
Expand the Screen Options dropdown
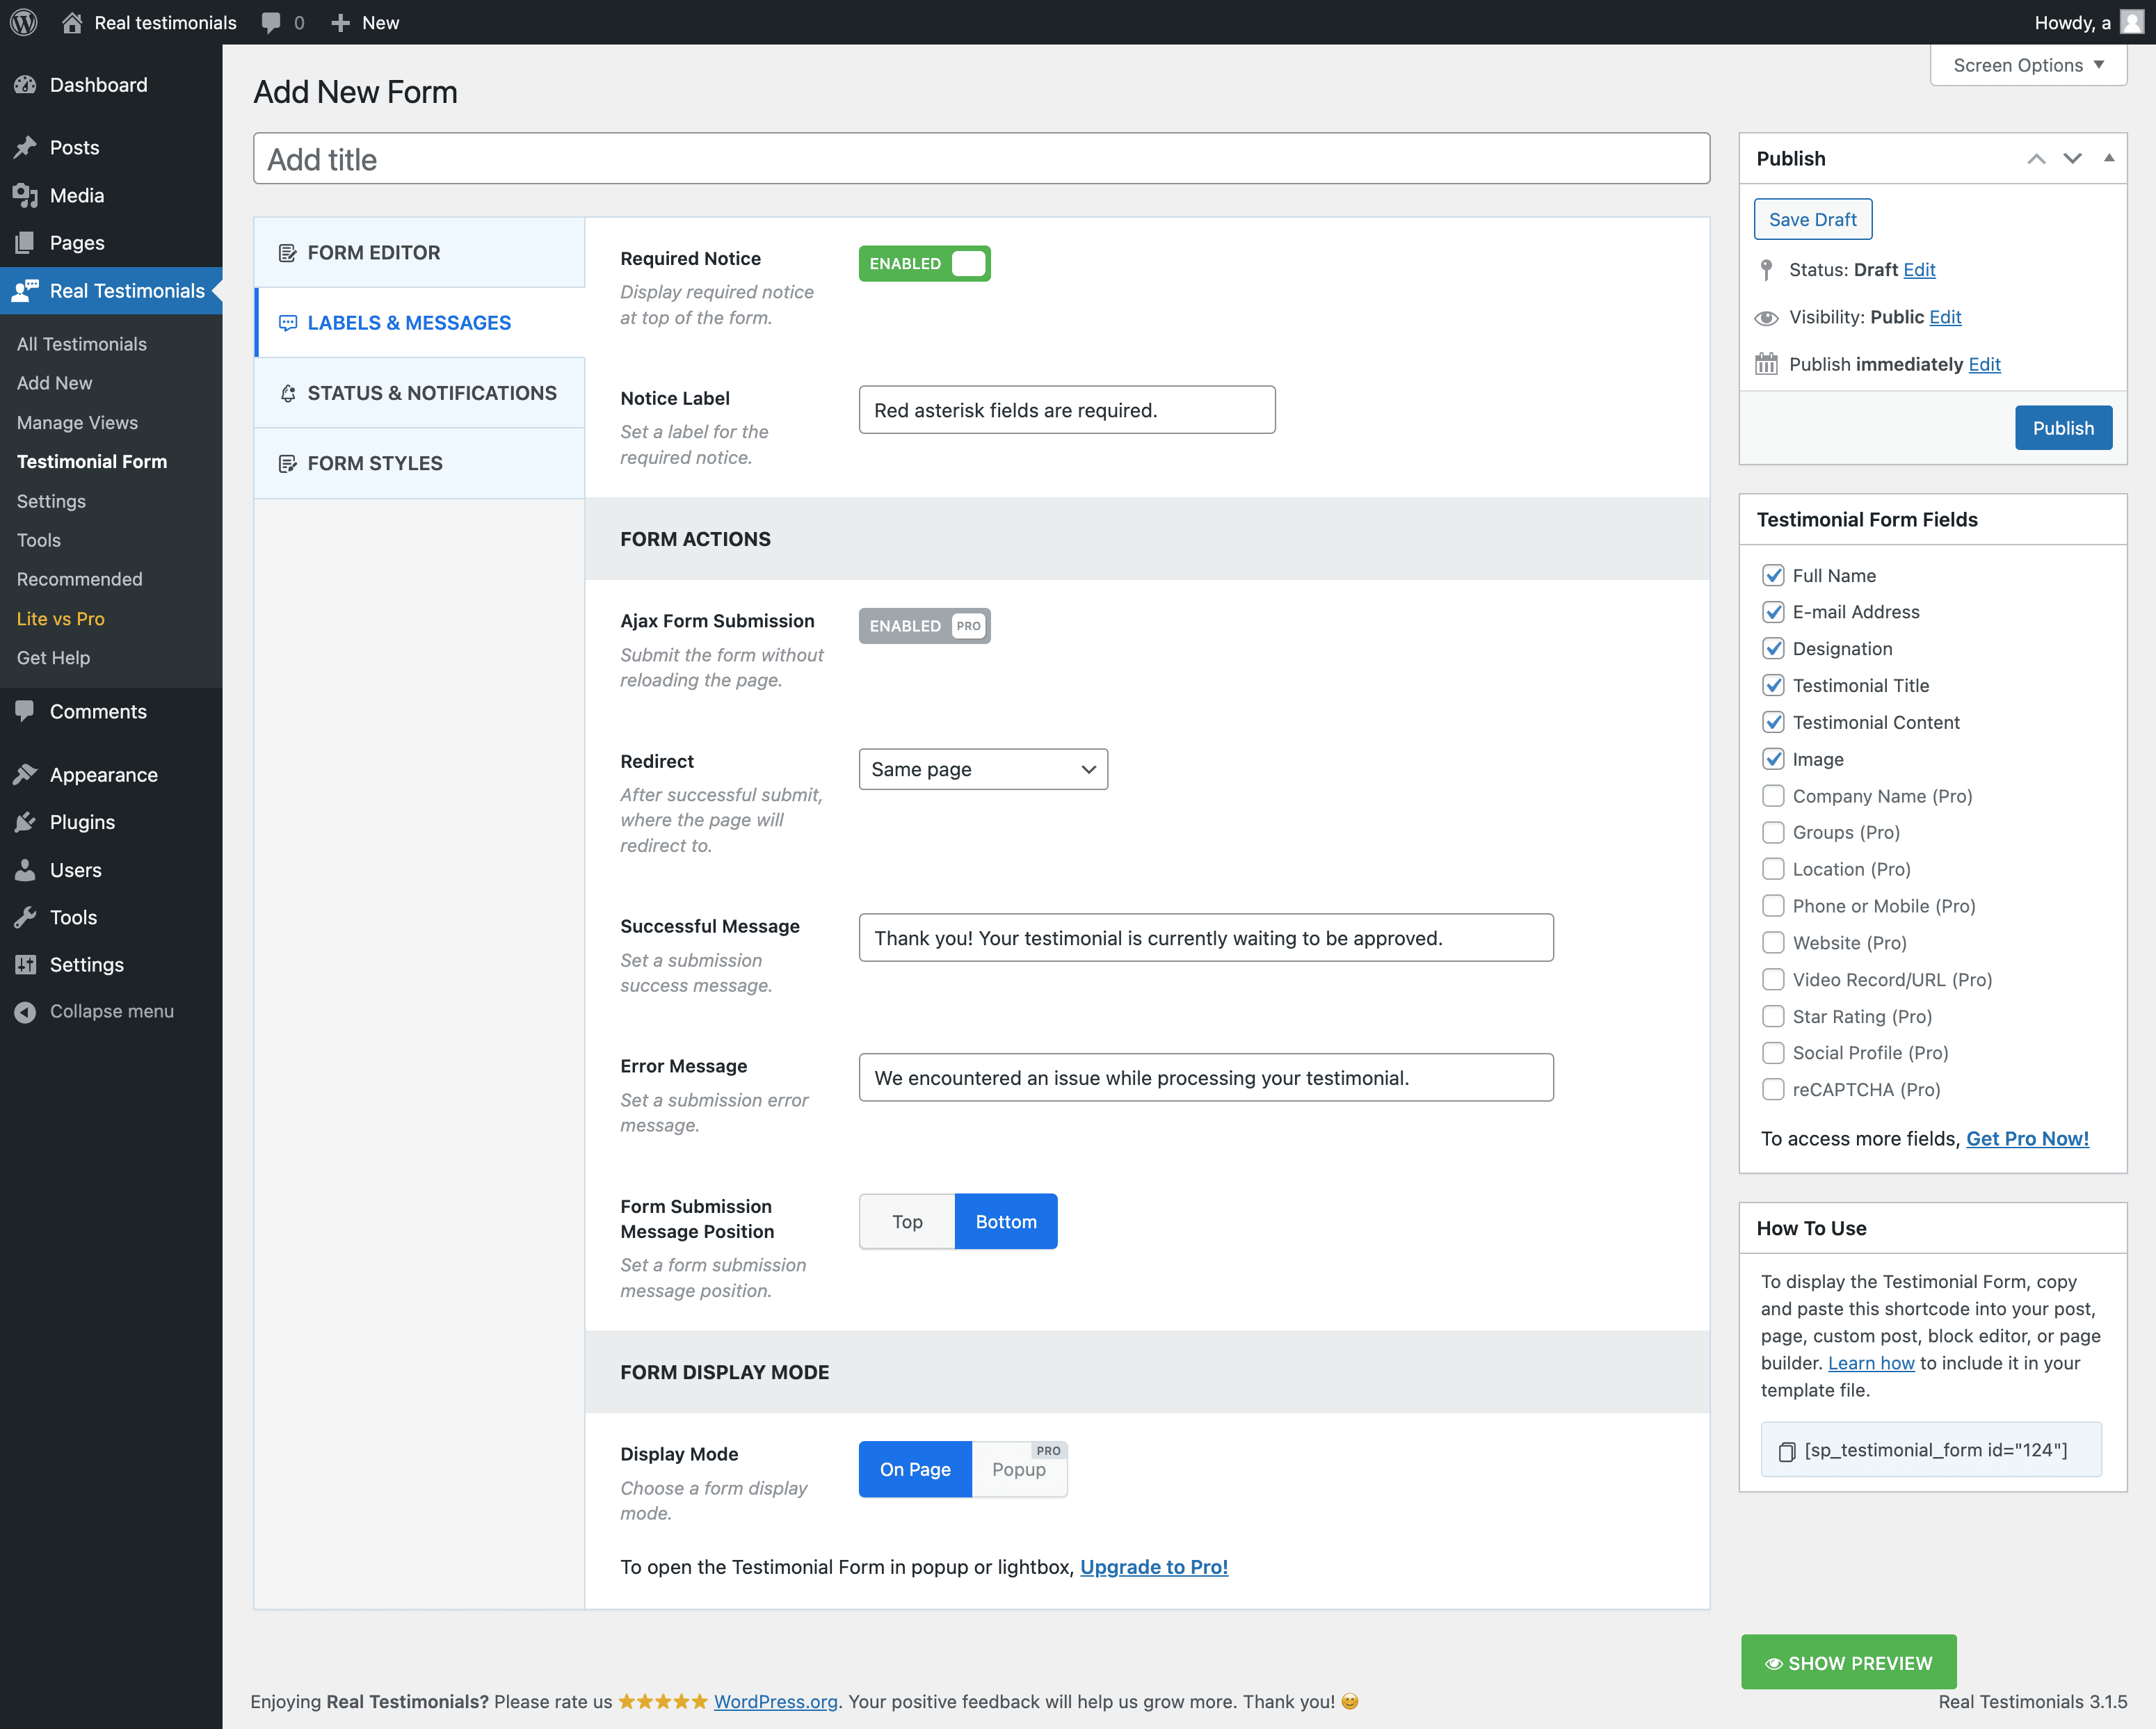(2027, 65)
